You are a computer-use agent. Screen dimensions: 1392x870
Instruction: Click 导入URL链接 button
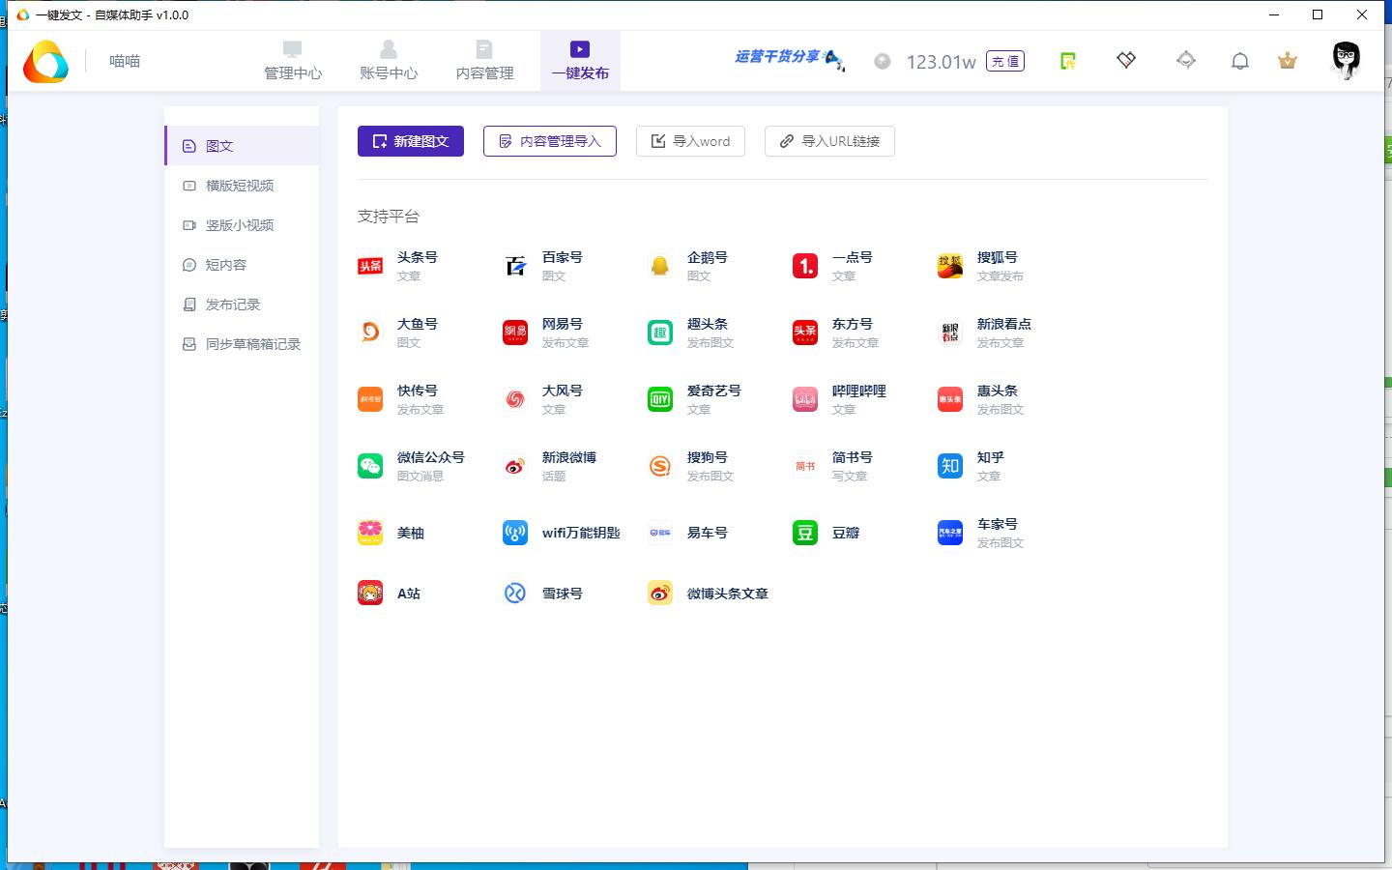(x=829, y=141)
